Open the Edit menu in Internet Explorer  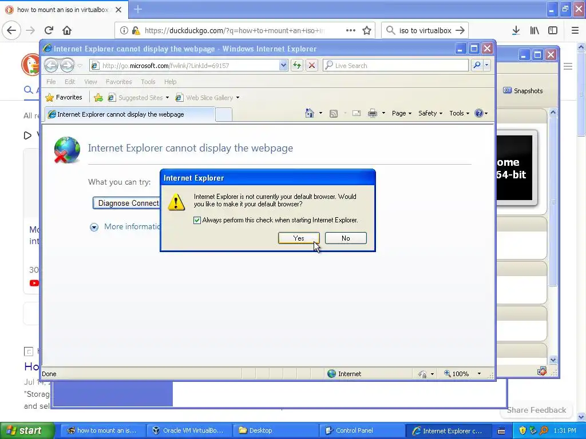coord(70,82)
